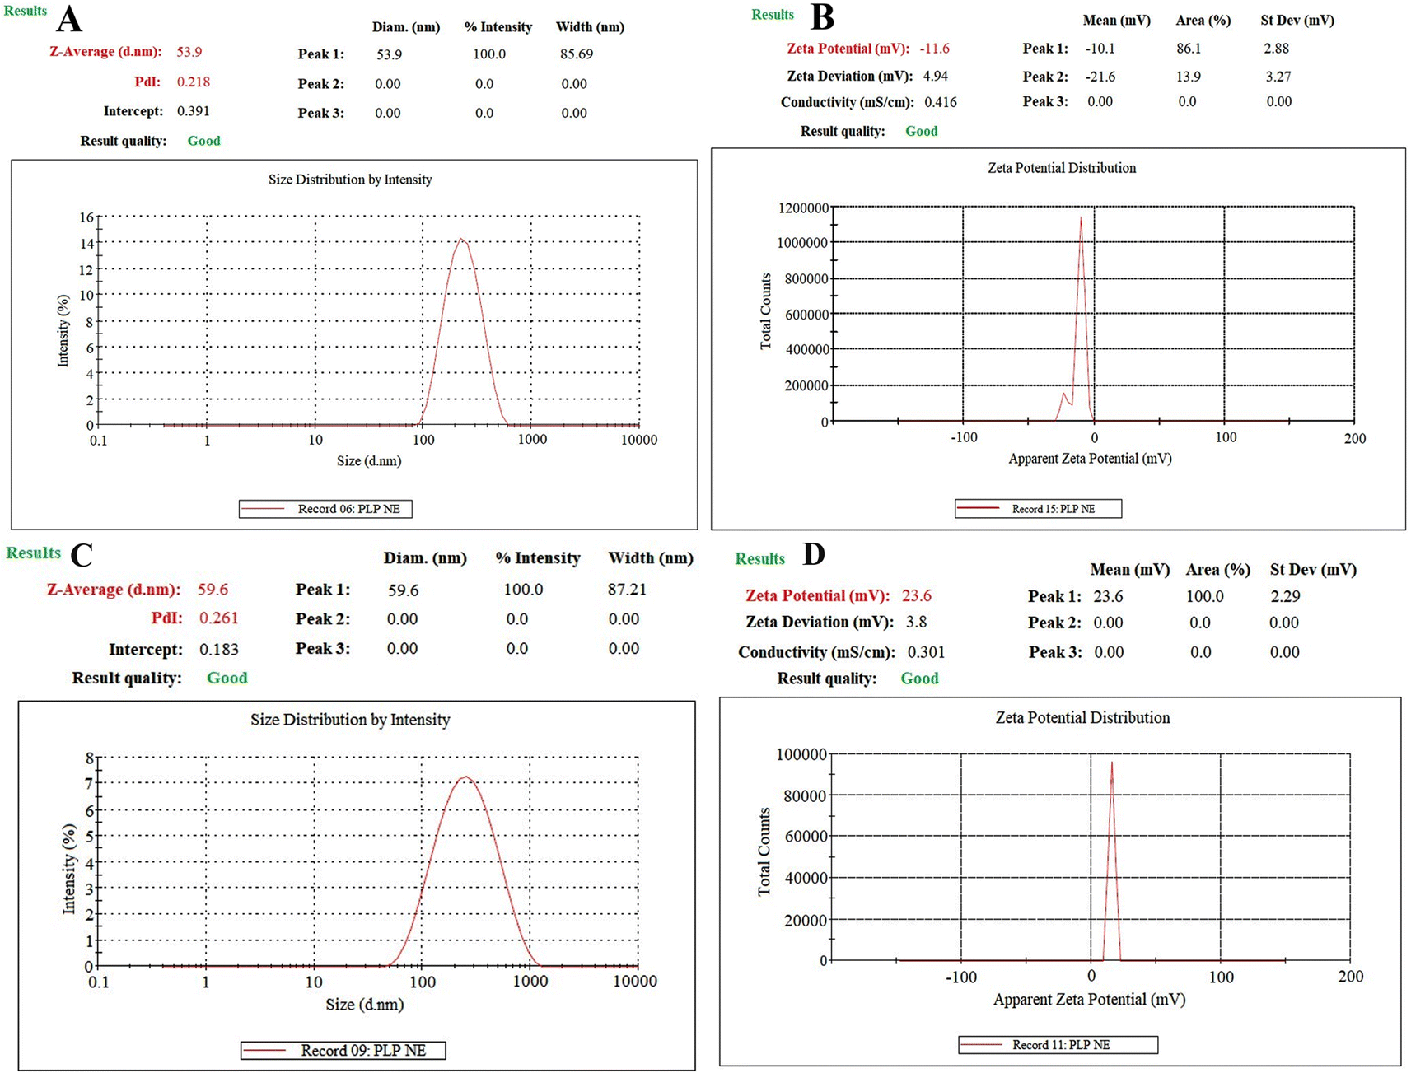Click Area value 13.9
The image size is (1411, 1073).
pyautogui.click(x=1189, y=77)
